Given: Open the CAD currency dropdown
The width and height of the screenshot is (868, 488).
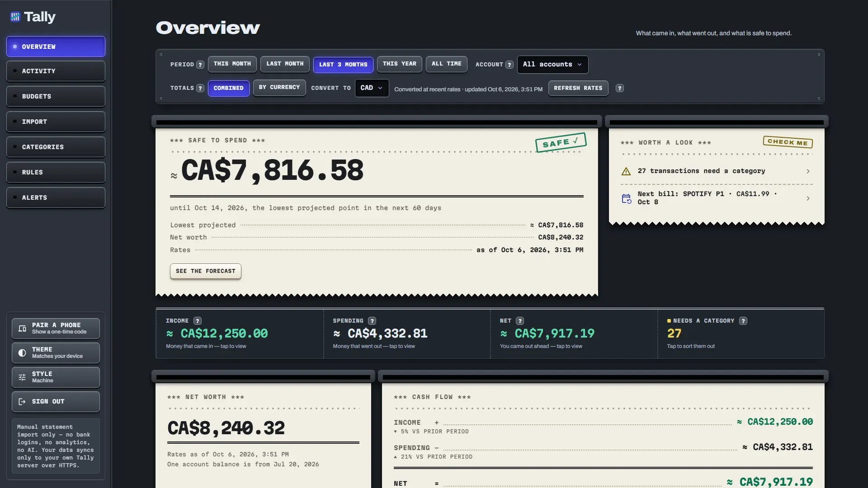Looking at the screenshot, I should 372,88.
